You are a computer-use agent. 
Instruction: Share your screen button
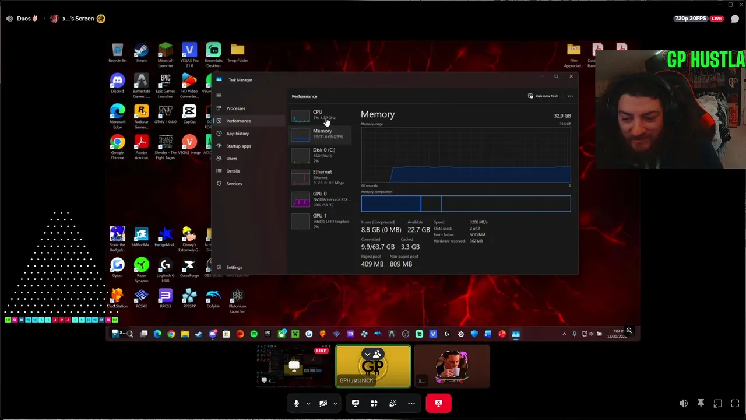click(x=356, y=403)
